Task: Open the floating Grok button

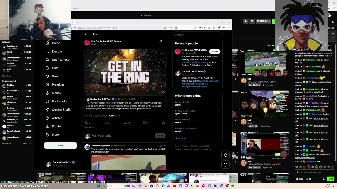Action: pyautogui.click(x=226, y=155)
